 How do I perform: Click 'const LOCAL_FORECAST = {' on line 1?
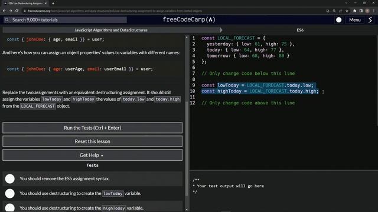point(233,38)
